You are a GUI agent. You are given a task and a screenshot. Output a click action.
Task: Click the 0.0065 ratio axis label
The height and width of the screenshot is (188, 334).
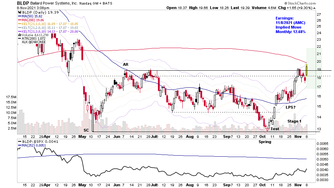click(x=322, y=144)
